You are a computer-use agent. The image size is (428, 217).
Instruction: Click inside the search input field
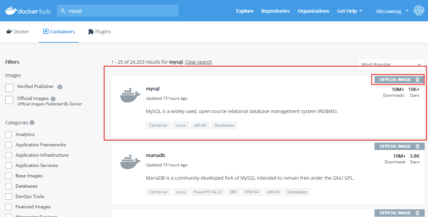117,11
